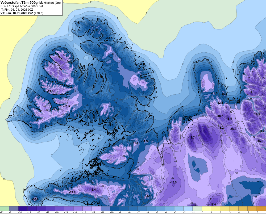The width and height of the screenshot is (266, 214).
Task: Click the valid time 'VT: Lau. 10.01.2026 22Z'
Action: pyautogui.click(x=17, y=13)
